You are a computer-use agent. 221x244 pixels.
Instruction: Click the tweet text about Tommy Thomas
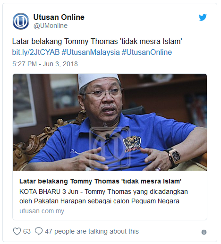point(97,42)
